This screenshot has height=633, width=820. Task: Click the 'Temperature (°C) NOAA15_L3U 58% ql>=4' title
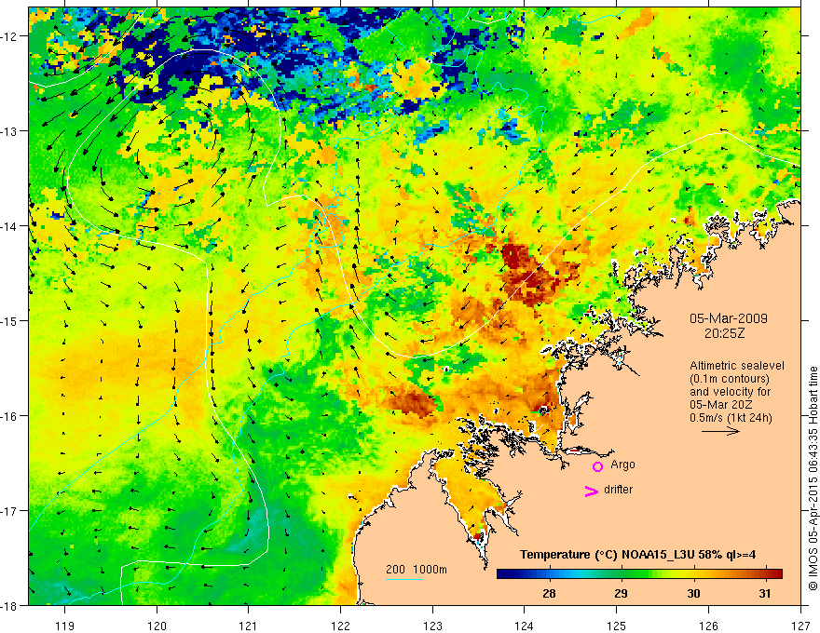point(637,555)
